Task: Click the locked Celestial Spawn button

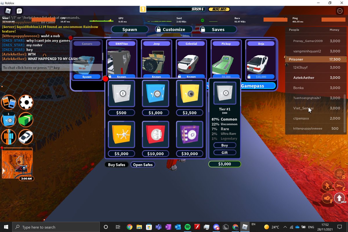Action: click(x=191, y=77)
